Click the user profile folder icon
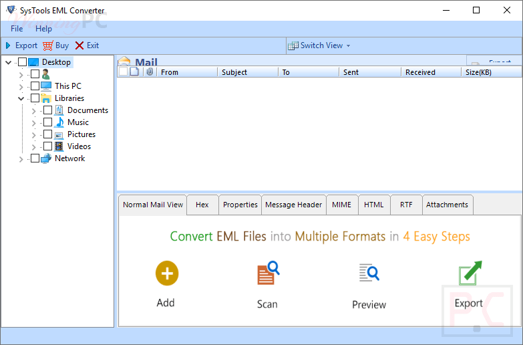The width and height of the screenshot is (523, 345). [x=45, y=74]
